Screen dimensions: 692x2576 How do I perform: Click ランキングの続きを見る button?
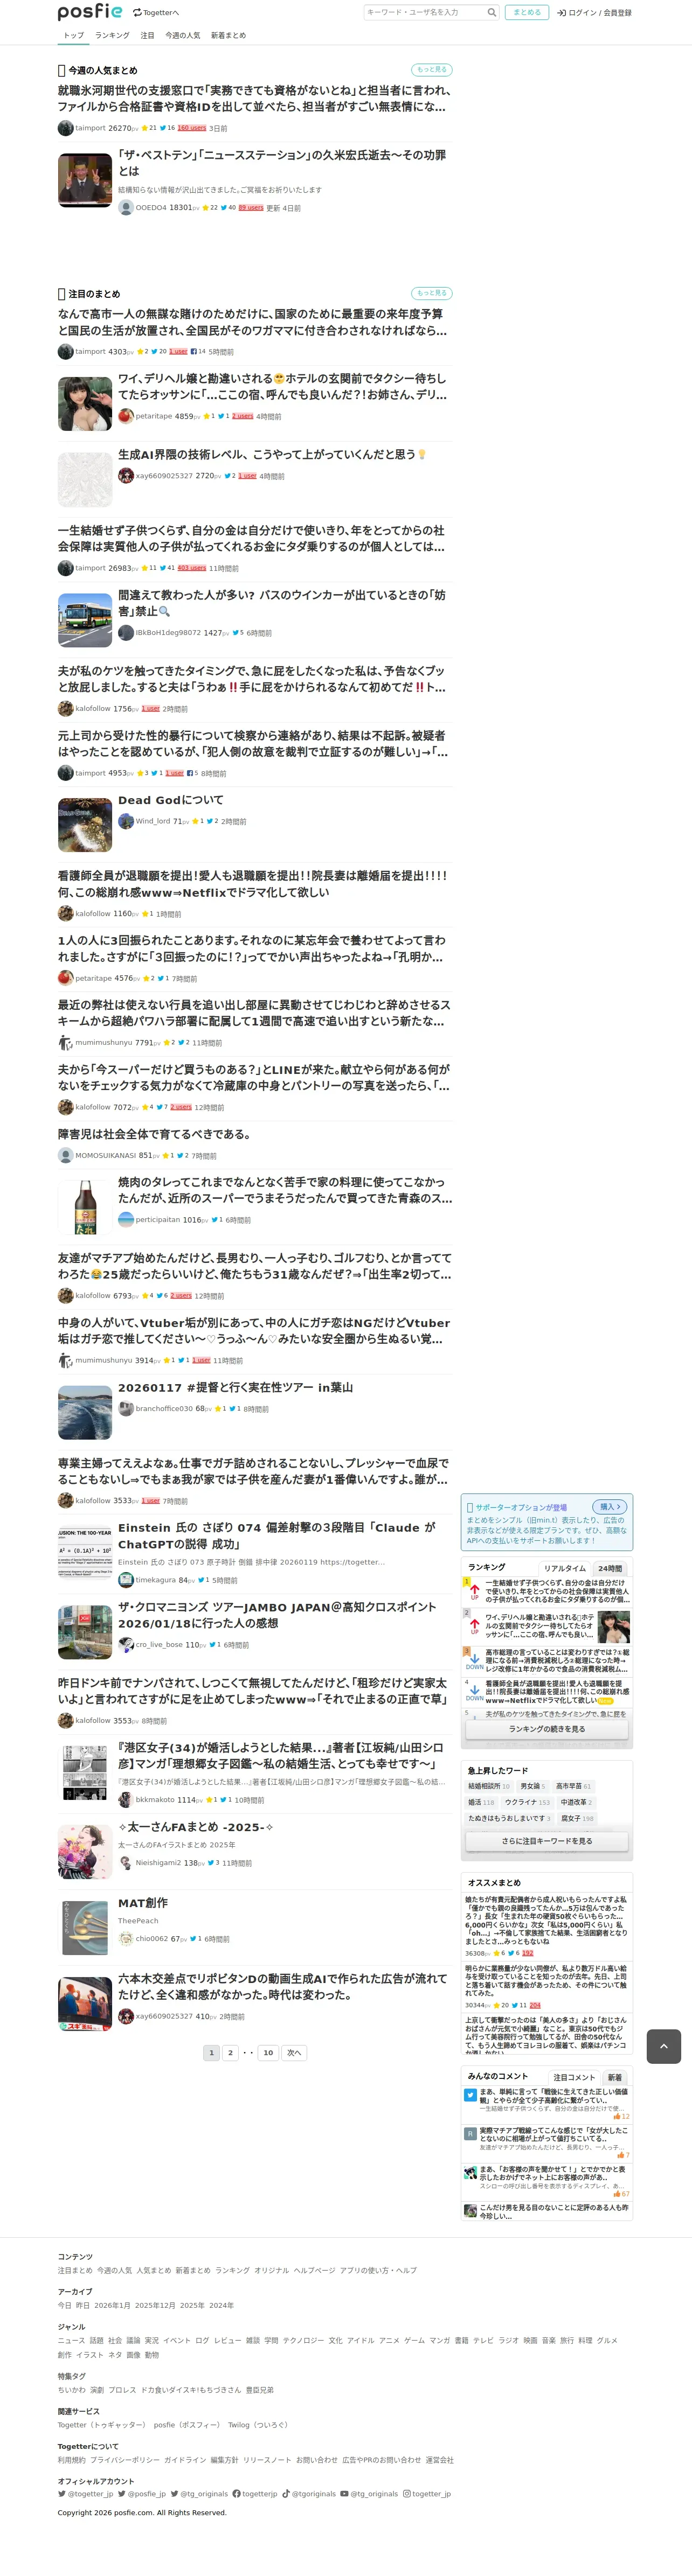[547, 1729]
